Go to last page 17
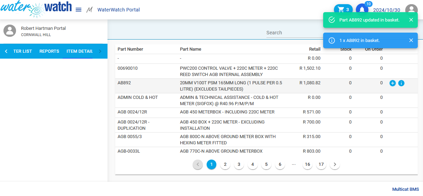The height and width of the screenshot is (196, 423). tap(321, 164)
